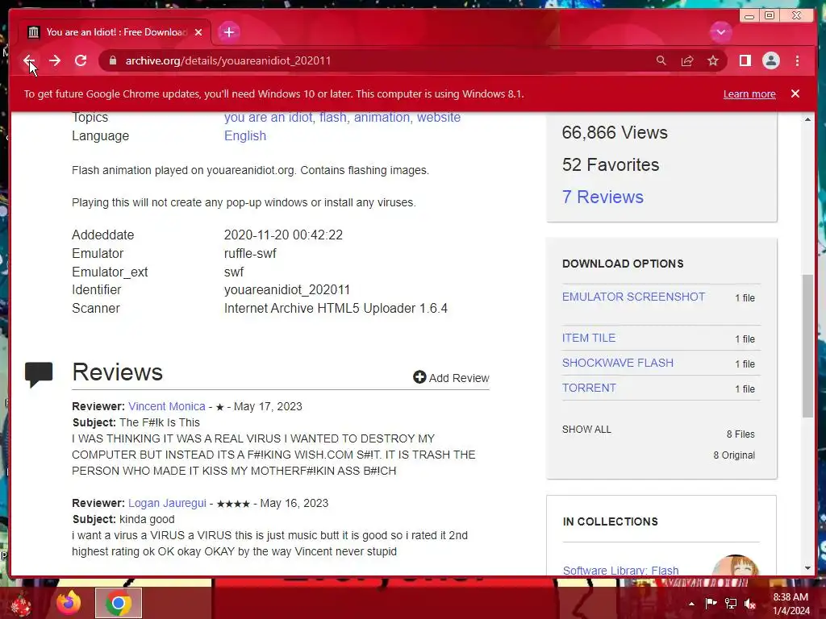Click the Add Review button

452,377
